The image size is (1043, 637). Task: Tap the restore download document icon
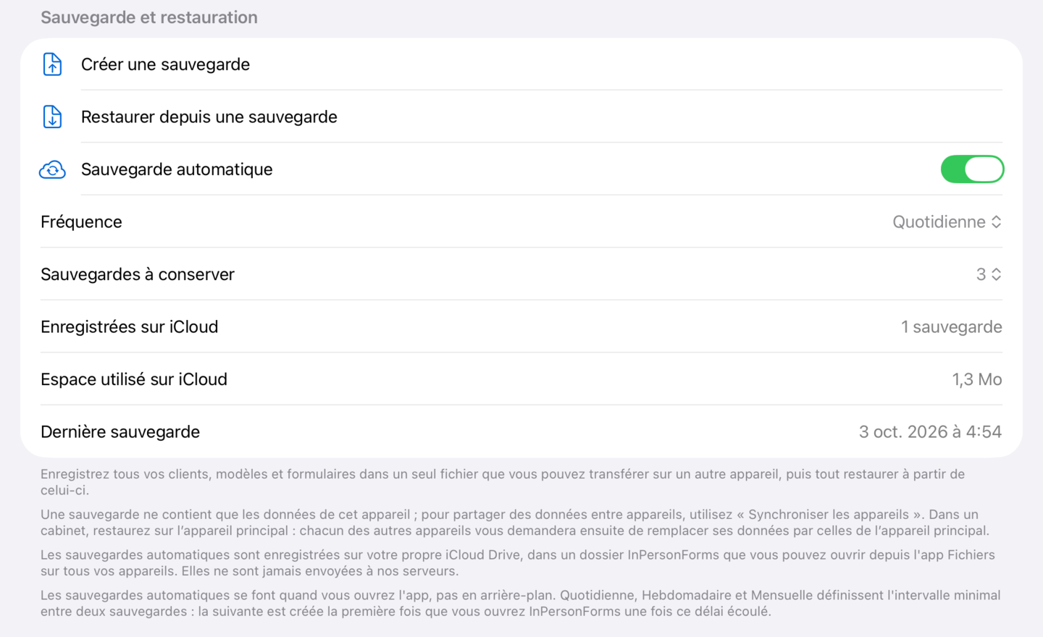tap(52, 117)
